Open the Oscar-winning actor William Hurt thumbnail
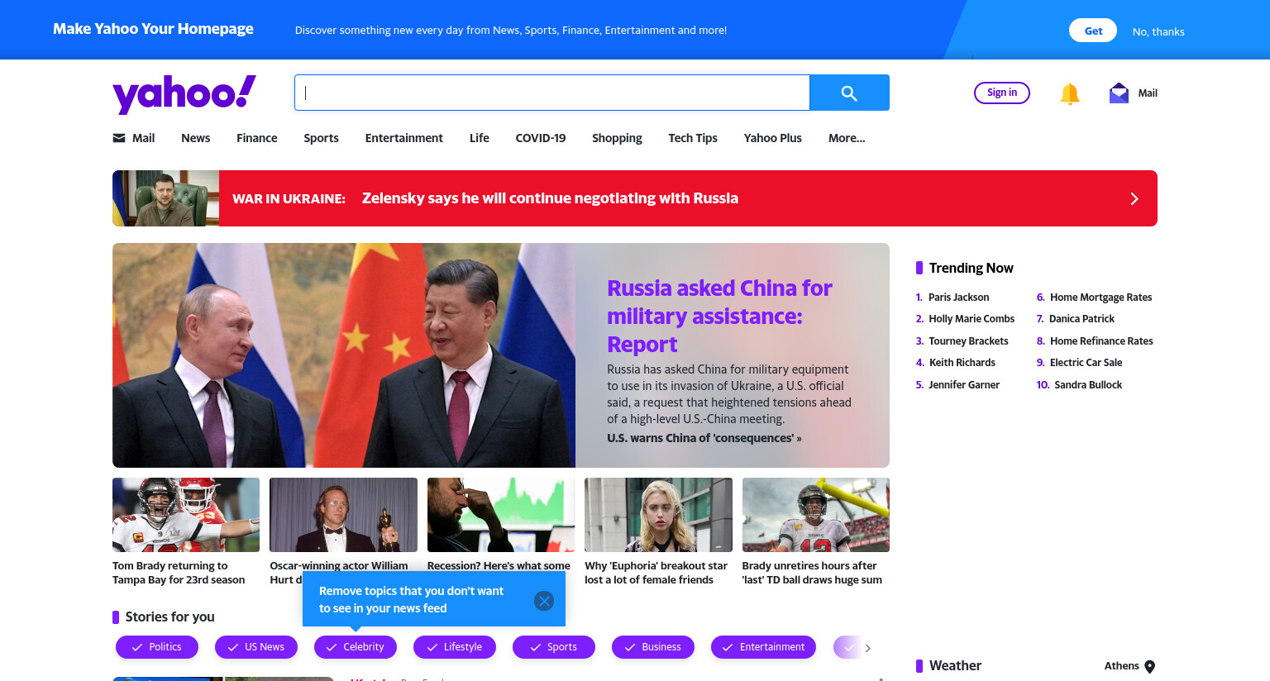1270x681 pixels. tap(344, 515)
